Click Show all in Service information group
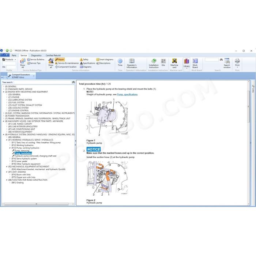 (51, 63)
